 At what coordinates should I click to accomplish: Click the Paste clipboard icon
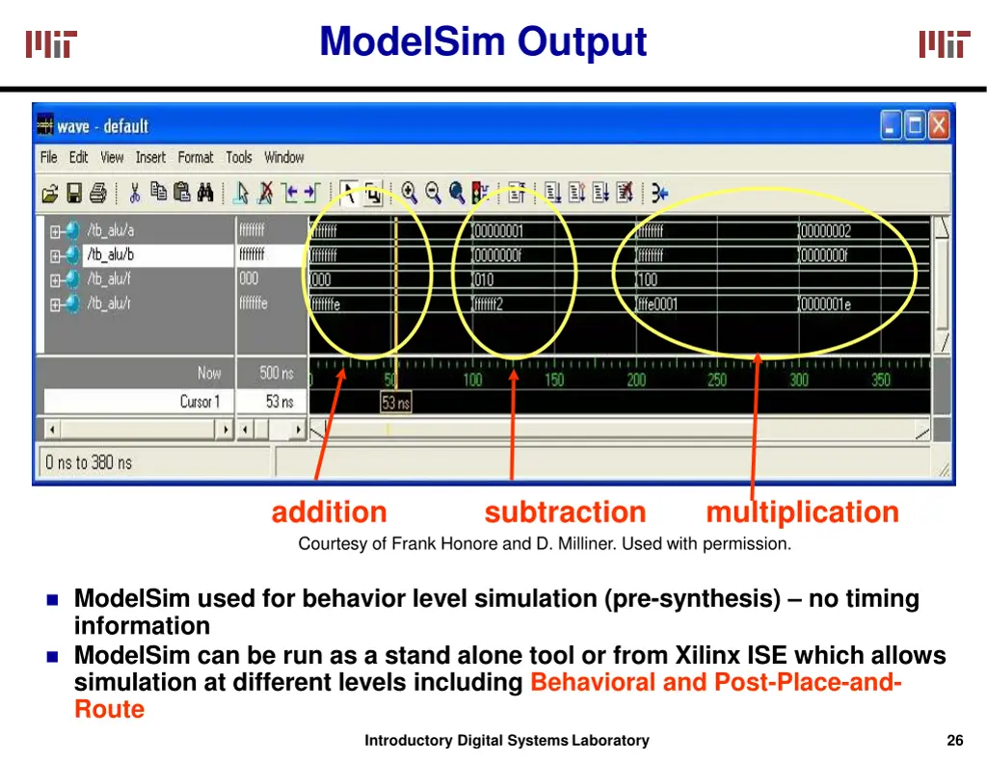(x=182, y=192)
